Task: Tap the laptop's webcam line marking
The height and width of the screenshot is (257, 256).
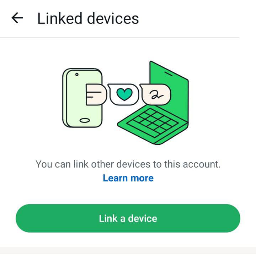Action: coord(169,73)
